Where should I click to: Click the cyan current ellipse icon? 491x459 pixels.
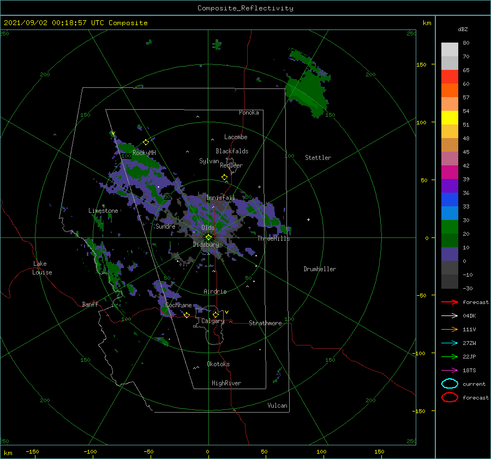pos(450,384)
